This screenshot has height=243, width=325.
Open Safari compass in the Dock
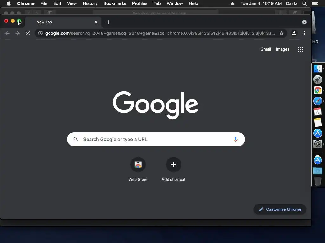click(317, 101)
